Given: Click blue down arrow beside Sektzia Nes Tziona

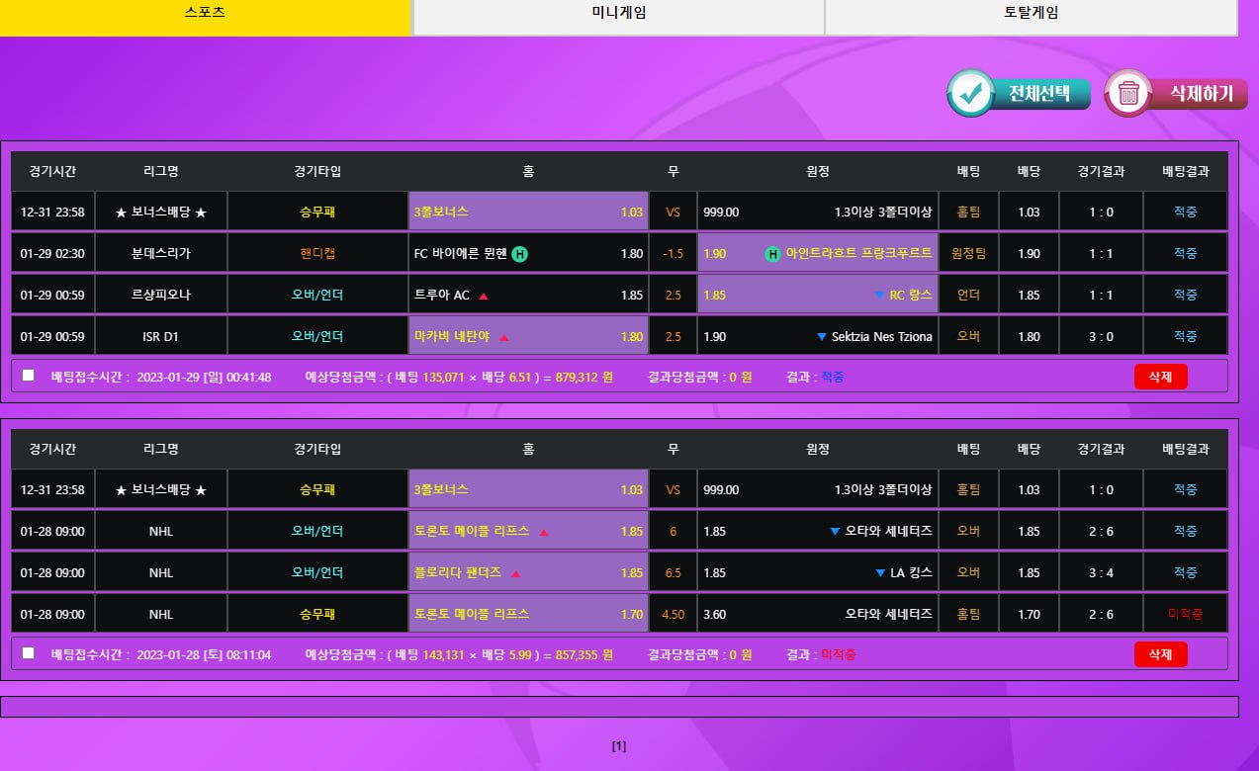Looking at the screenshot, I should (821, 337).
